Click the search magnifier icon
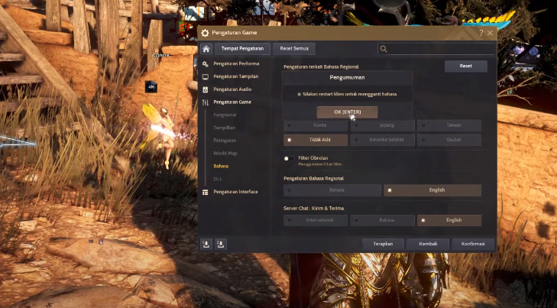This screenshot has width=557, height=308. (x=384, y=49)
